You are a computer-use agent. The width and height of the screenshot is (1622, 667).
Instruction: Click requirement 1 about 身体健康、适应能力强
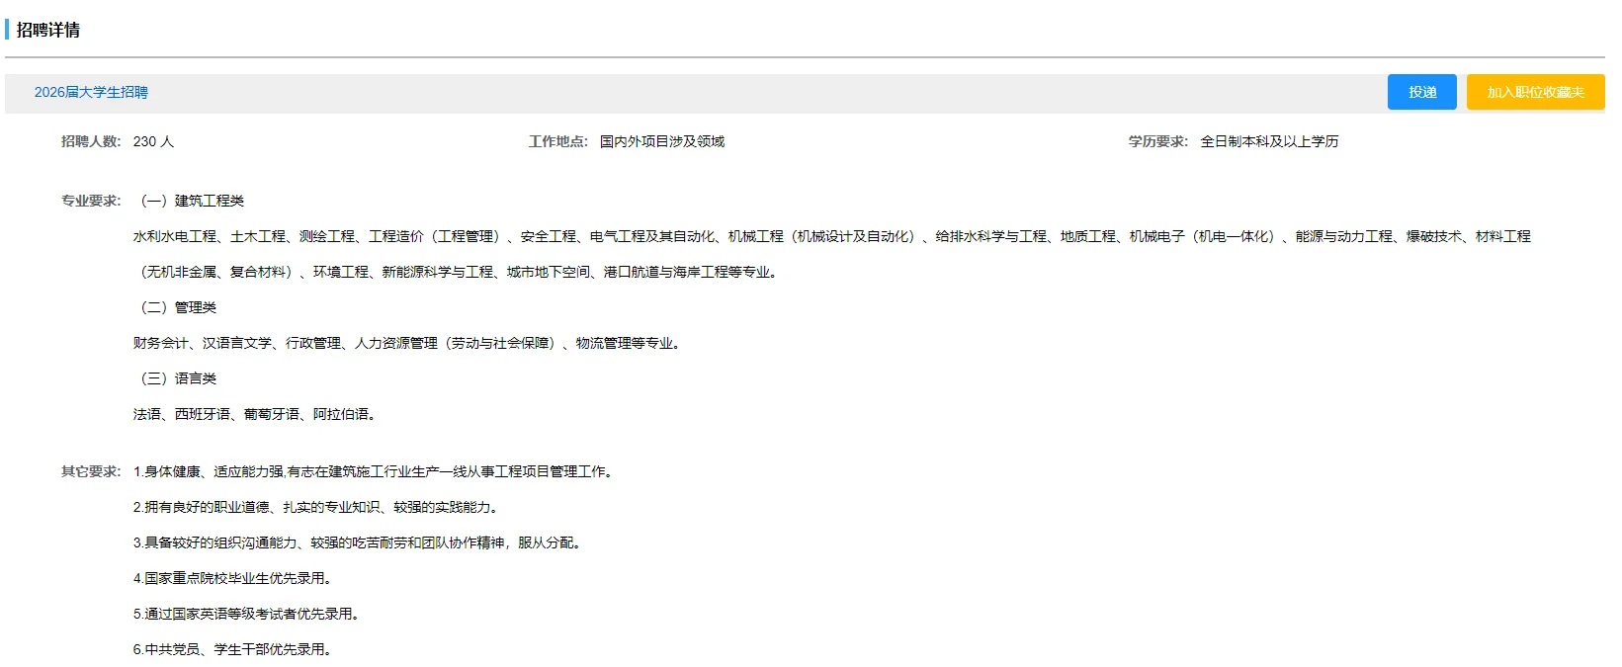[x=376, y=471]
